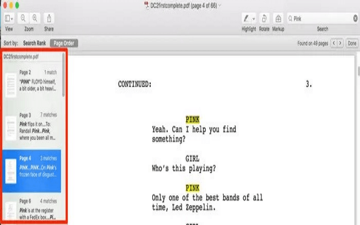Screen dimensions: 360x225
Task: Click the Zoom Out magnifier icon
Action: (23, 19)
